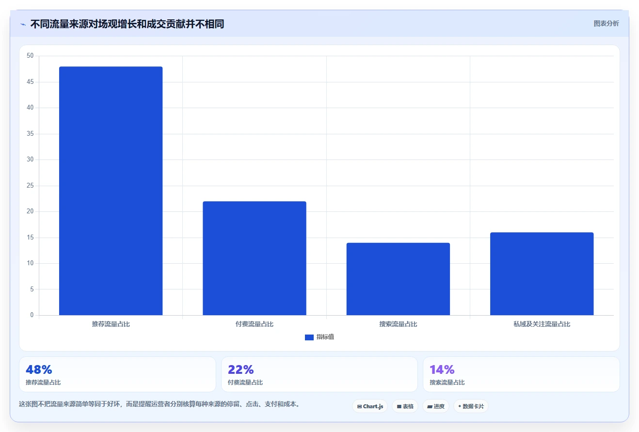Click x-axis label 搜索流量占比
The image size is (639, 432).
click(x=398, y=324)
